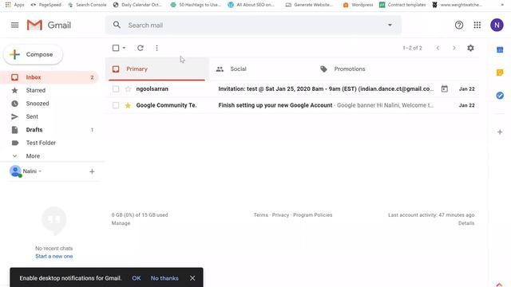Screen dimensions: 511x287
Task: Open the account avatar N
Action: click(x=497, y=25)
